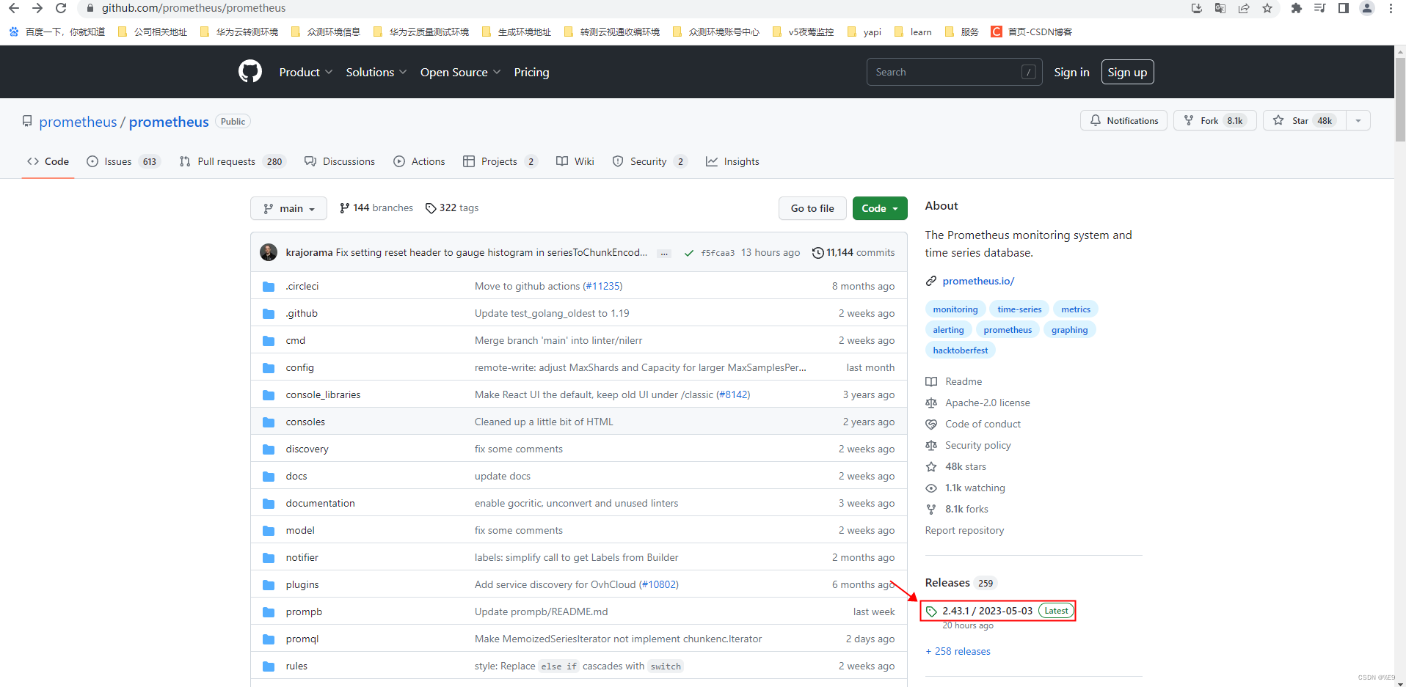Click the green commit status checkmark
This screenshot has width=1406, height=687.
click(x=689, y=253)
